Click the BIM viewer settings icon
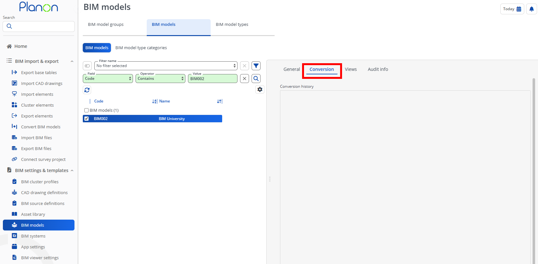 tap(14, 258)
